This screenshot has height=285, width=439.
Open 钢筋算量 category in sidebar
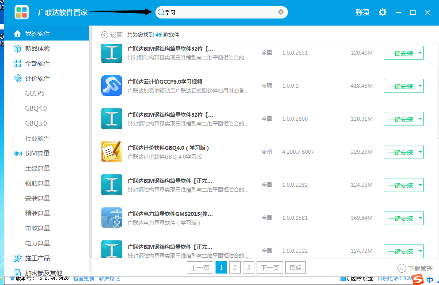38,183
